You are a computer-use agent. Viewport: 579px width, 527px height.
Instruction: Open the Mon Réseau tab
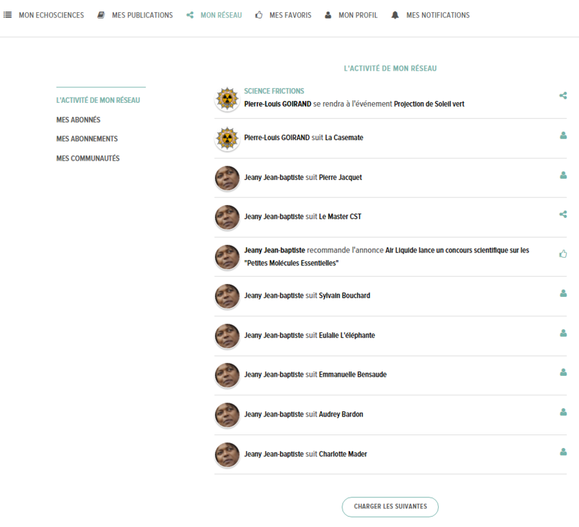pos(221,15)
